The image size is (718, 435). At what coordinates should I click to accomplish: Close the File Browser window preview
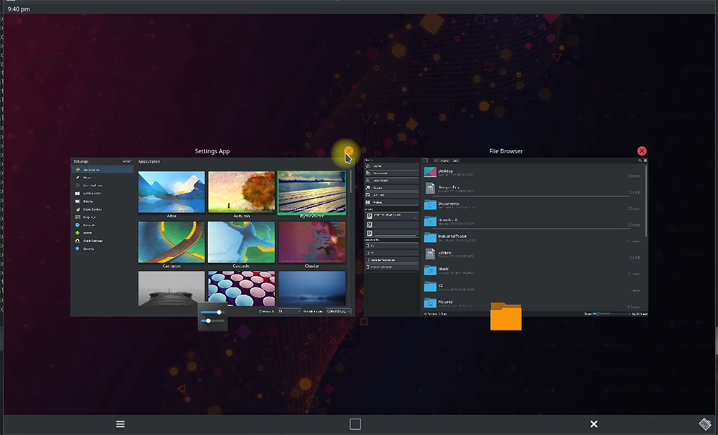642,151
